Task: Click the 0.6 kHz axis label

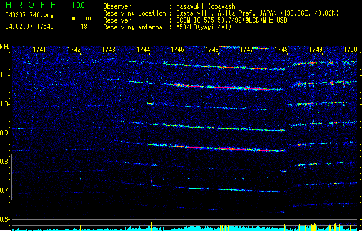Action: tap(5, 219)
